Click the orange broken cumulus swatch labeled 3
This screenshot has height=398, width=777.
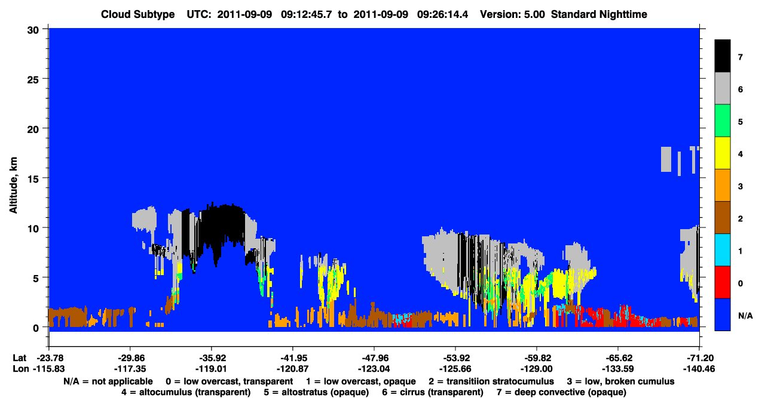(x=723, y=185)
